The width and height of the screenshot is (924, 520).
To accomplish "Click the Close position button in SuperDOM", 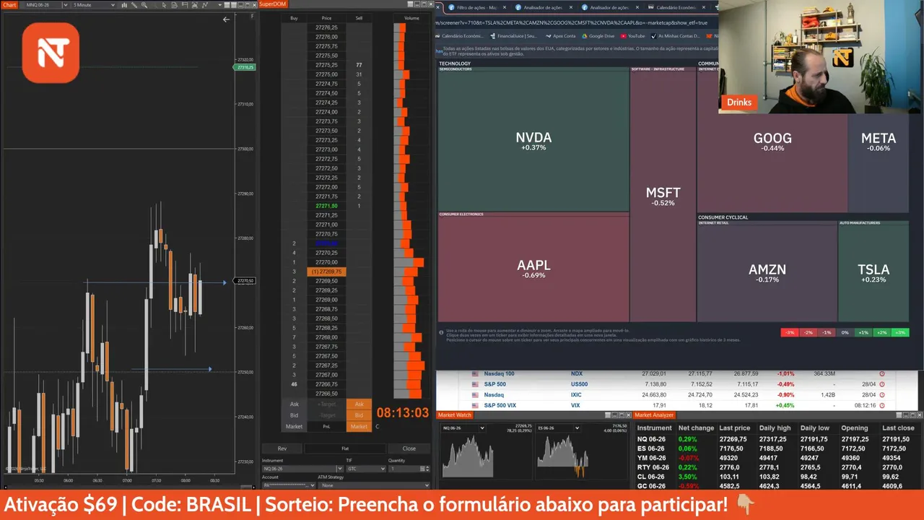I will pyautogui.click(x=409, y=448).
